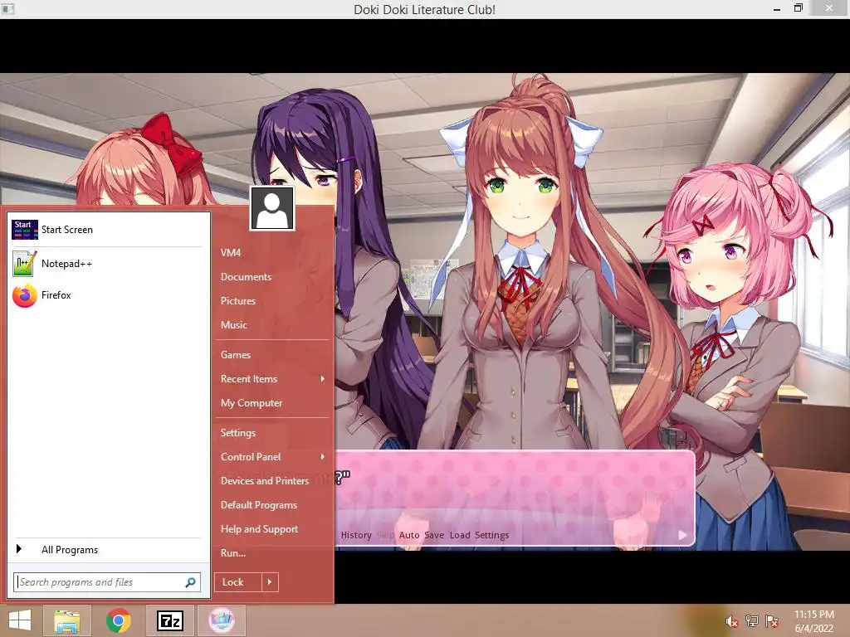Open the game's Settings link
The image size is (850, 637).
coord(491,535)
